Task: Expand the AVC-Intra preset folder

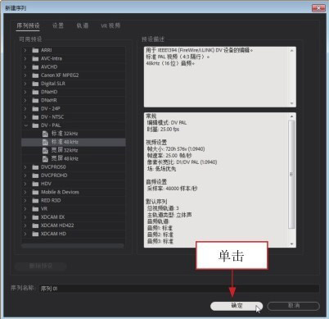Action: coord(25,58)
